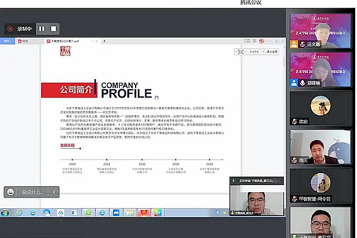
Task: Stop the screen recording
Action: point(54,28)
